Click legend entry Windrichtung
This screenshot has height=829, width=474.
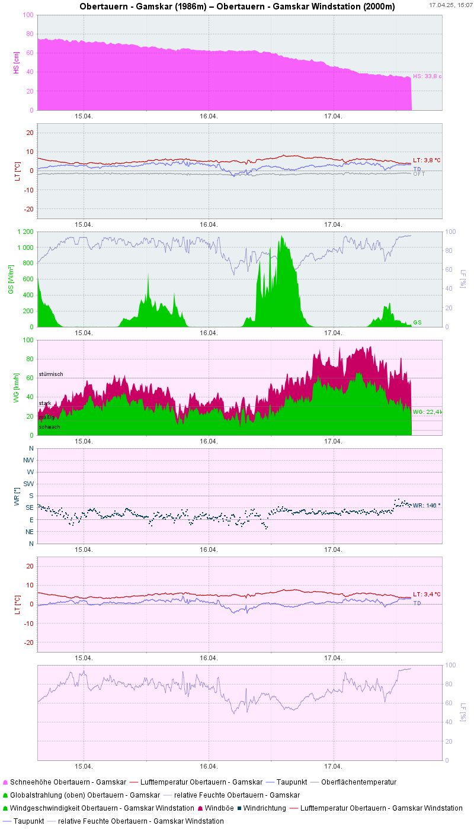coord(264,808)
